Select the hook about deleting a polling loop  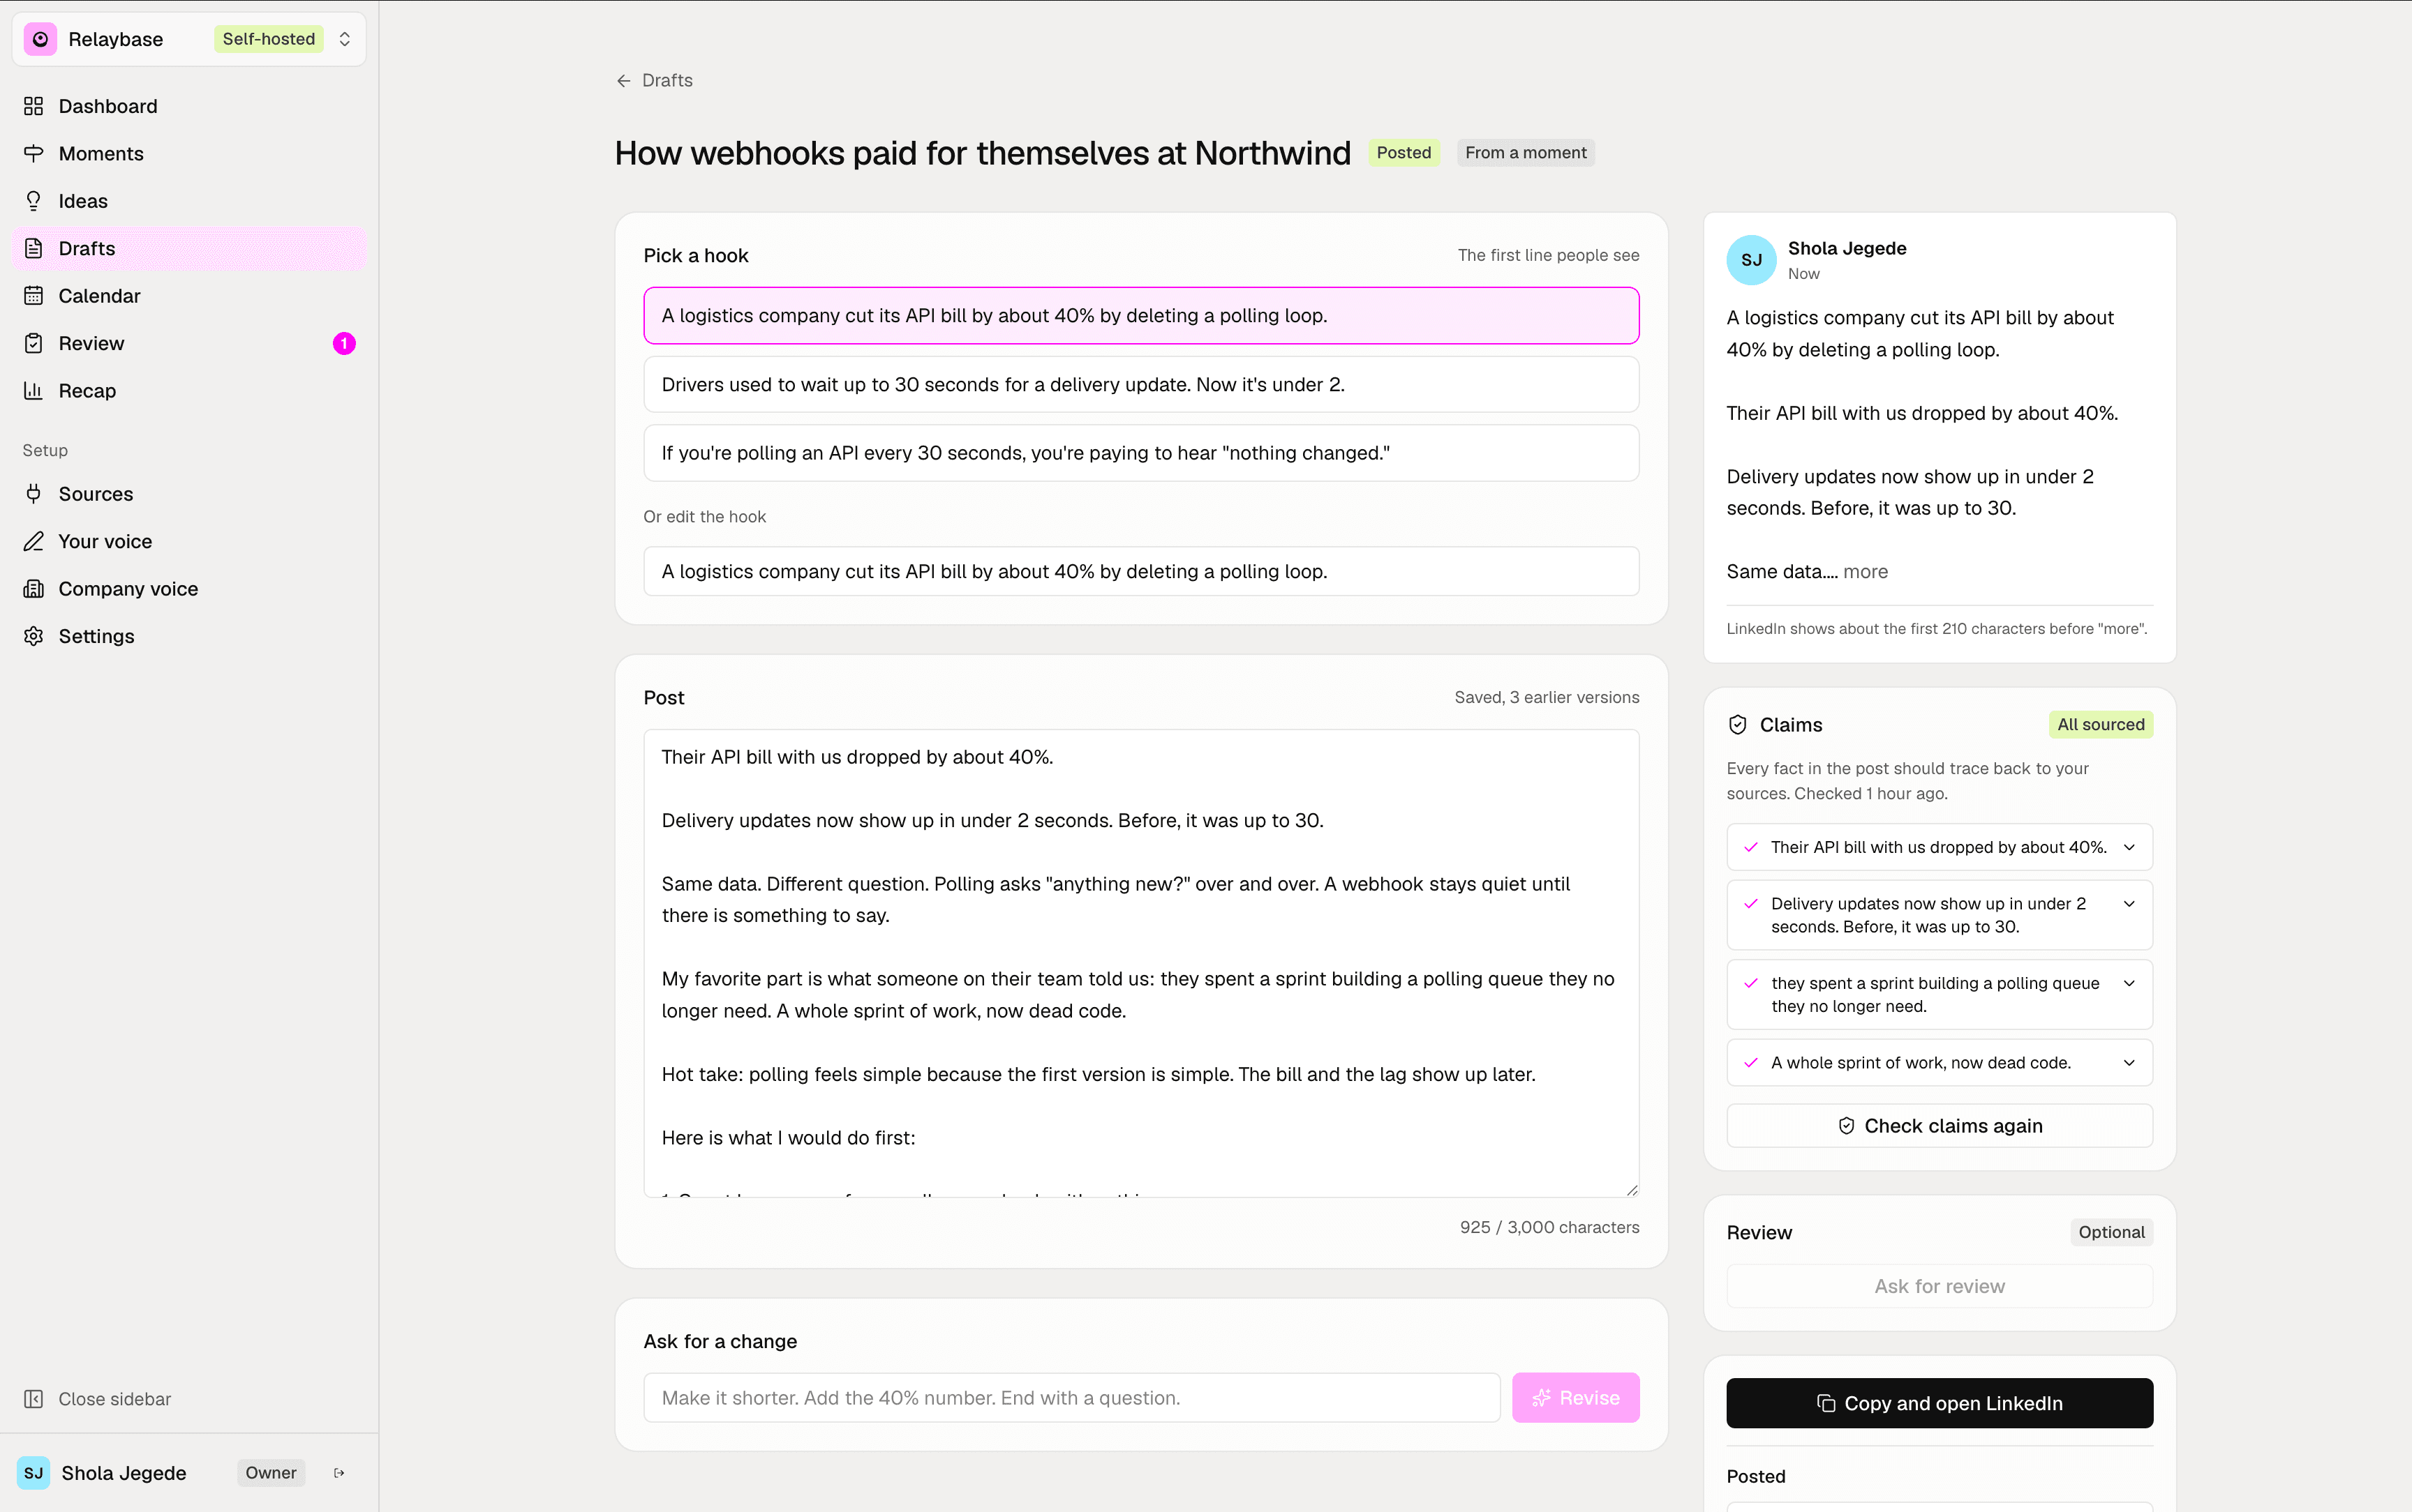click(1142, 315)
